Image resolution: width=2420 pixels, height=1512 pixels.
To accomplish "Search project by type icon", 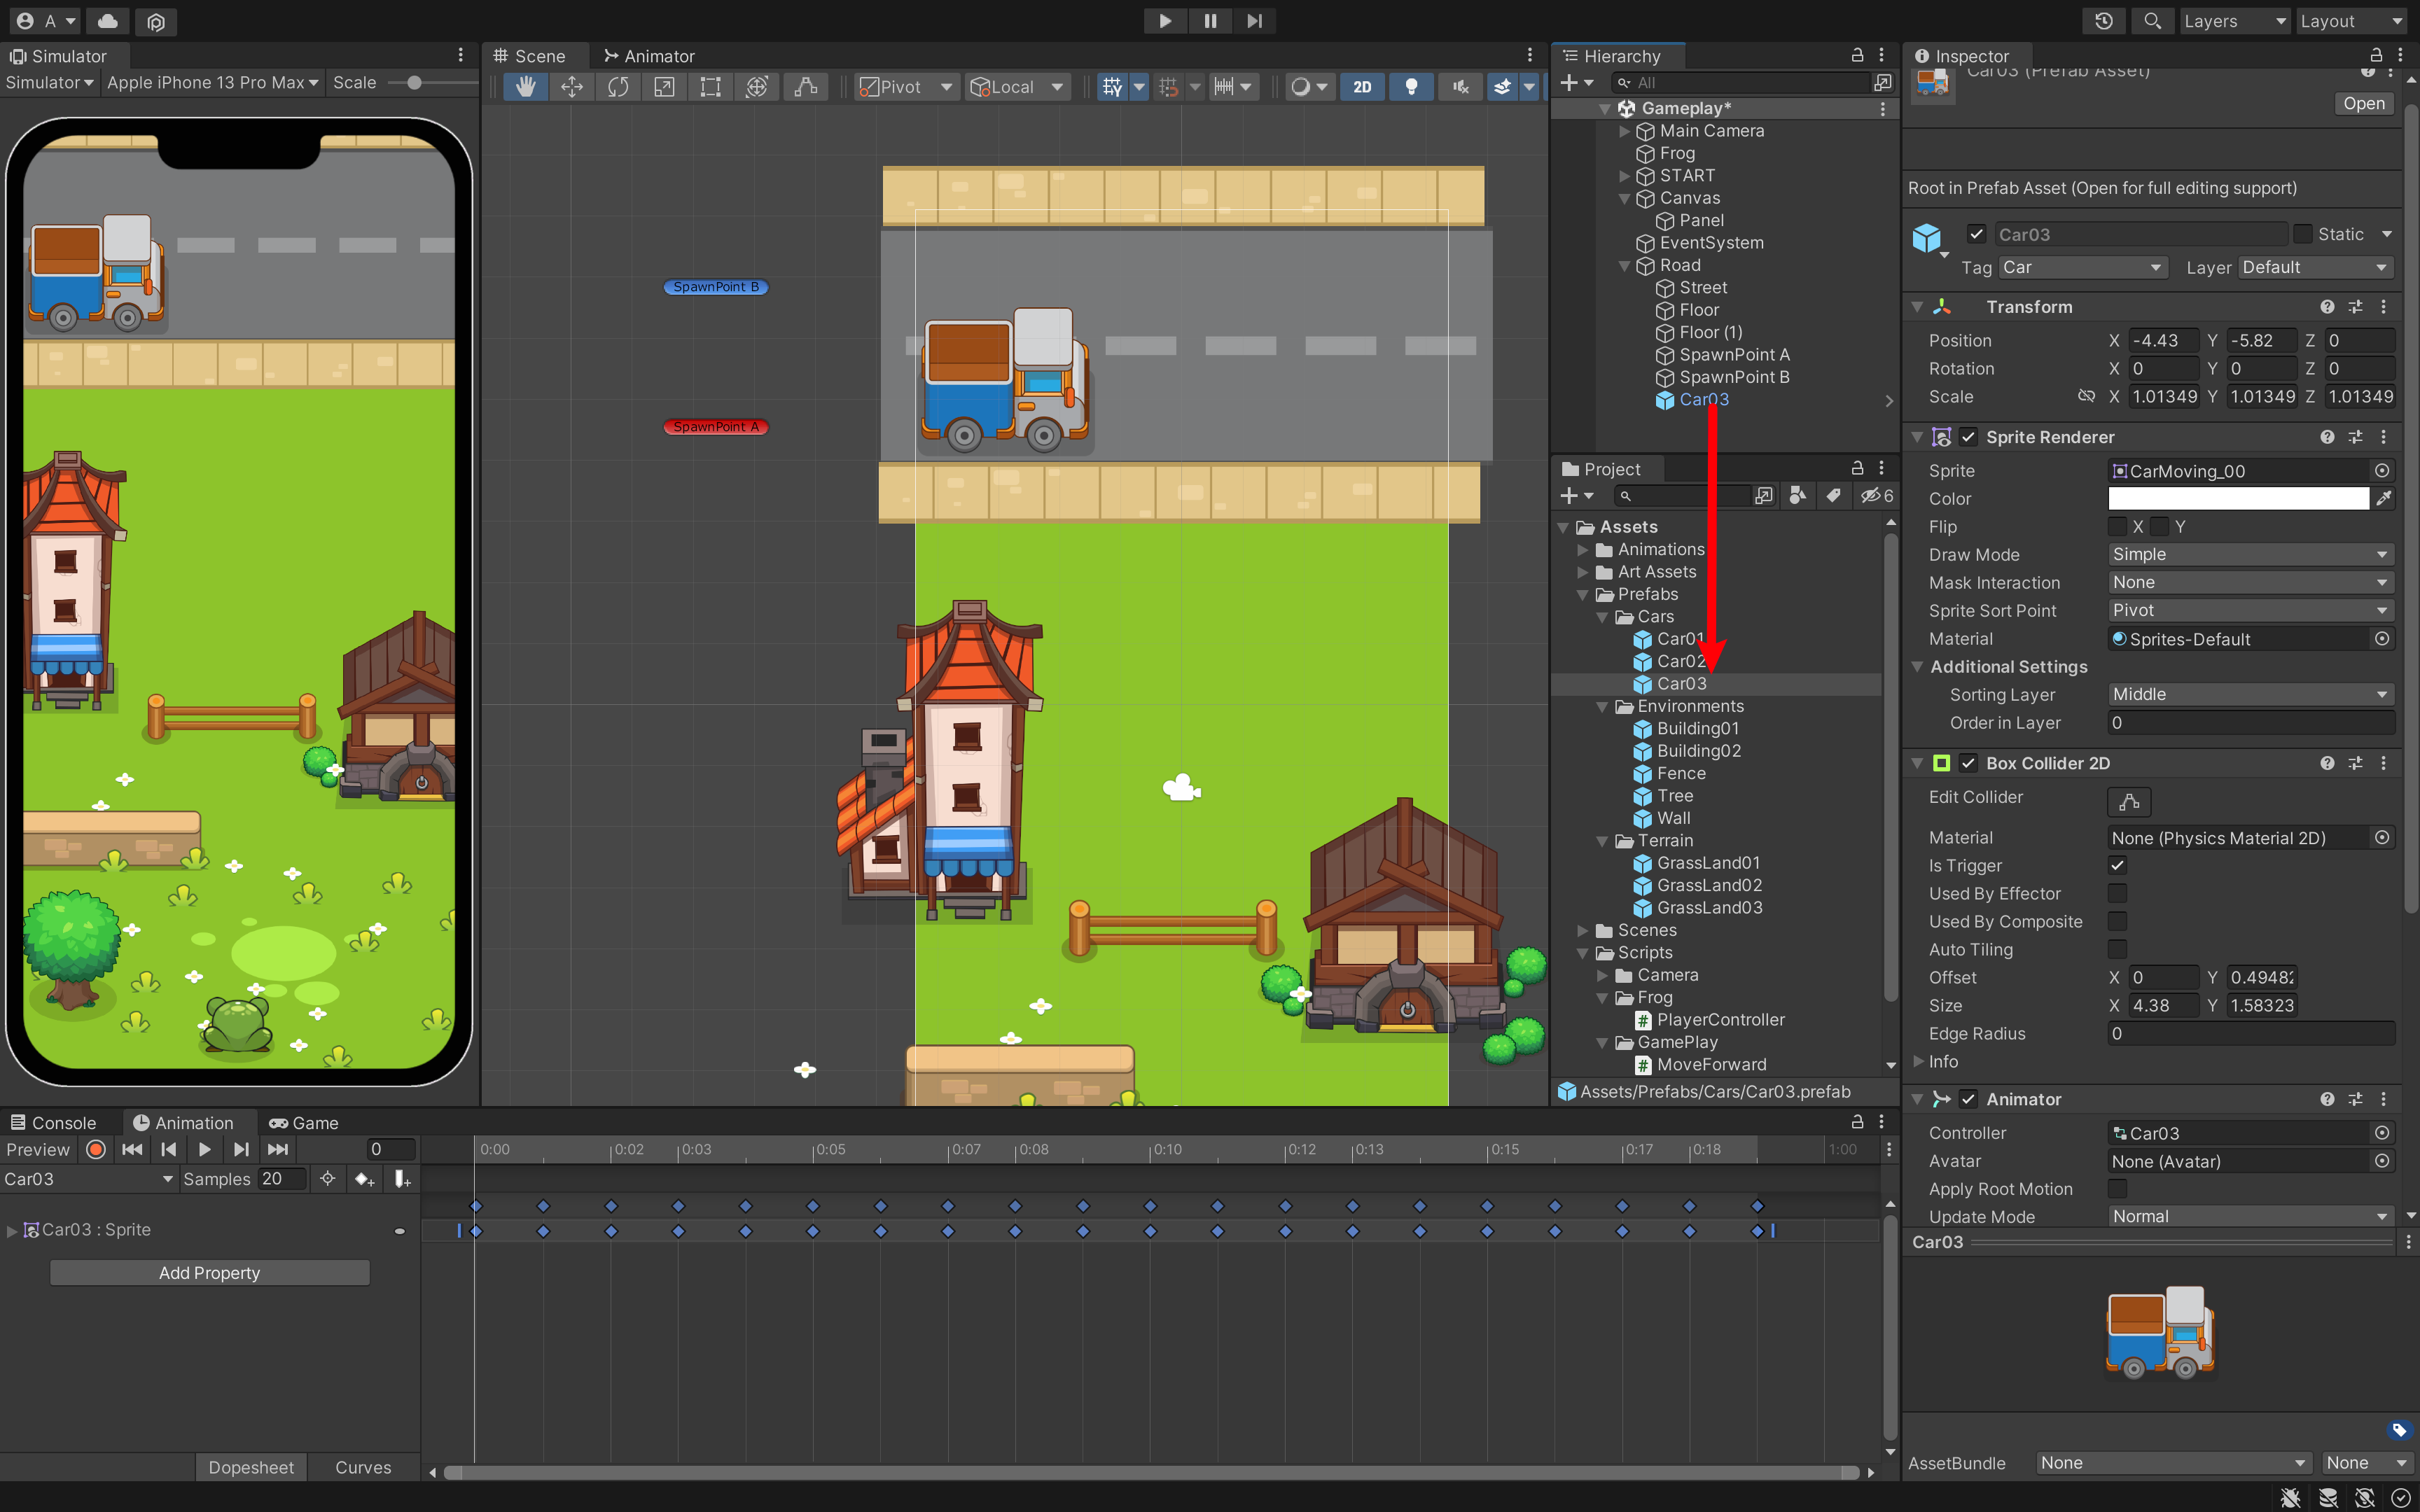I will click(1797, 495).
